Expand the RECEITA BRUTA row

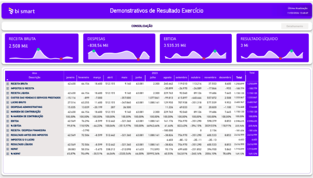[7, 83]
